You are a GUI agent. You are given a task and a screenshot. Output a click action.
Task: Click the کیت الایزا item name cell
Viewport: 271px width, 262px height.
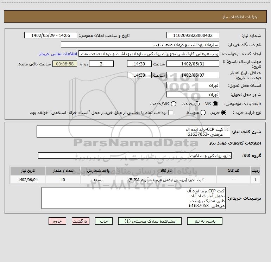click(x=166, y=180)
